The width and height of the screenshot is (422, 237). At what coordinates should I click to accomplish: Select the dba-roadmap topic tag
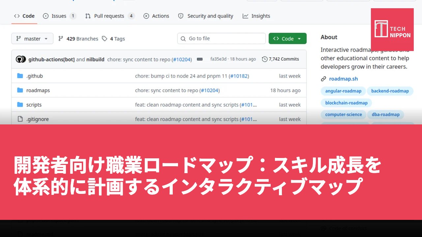[x=386, y=115]
